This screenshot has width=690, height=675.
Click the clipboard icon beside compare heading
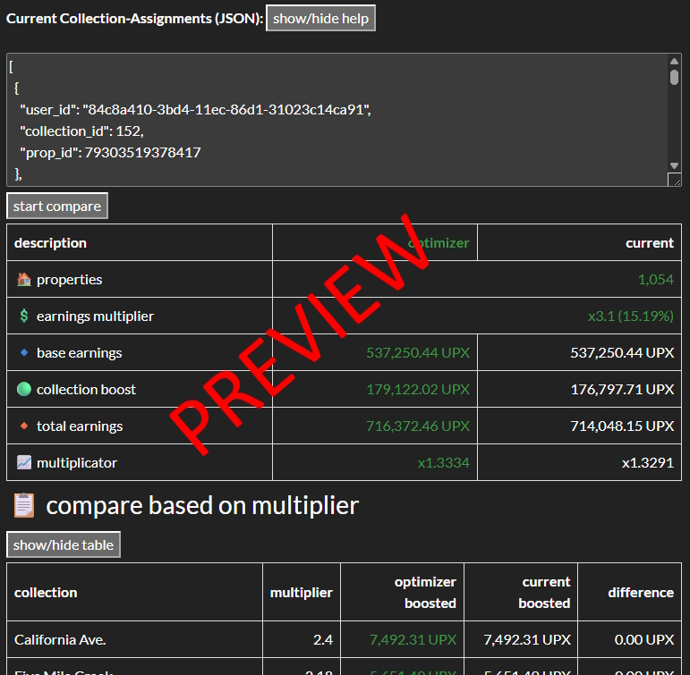point(24,506)
